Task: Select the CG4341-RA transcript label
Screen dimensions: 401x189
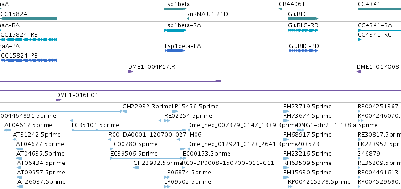Action: click(375, 25)
